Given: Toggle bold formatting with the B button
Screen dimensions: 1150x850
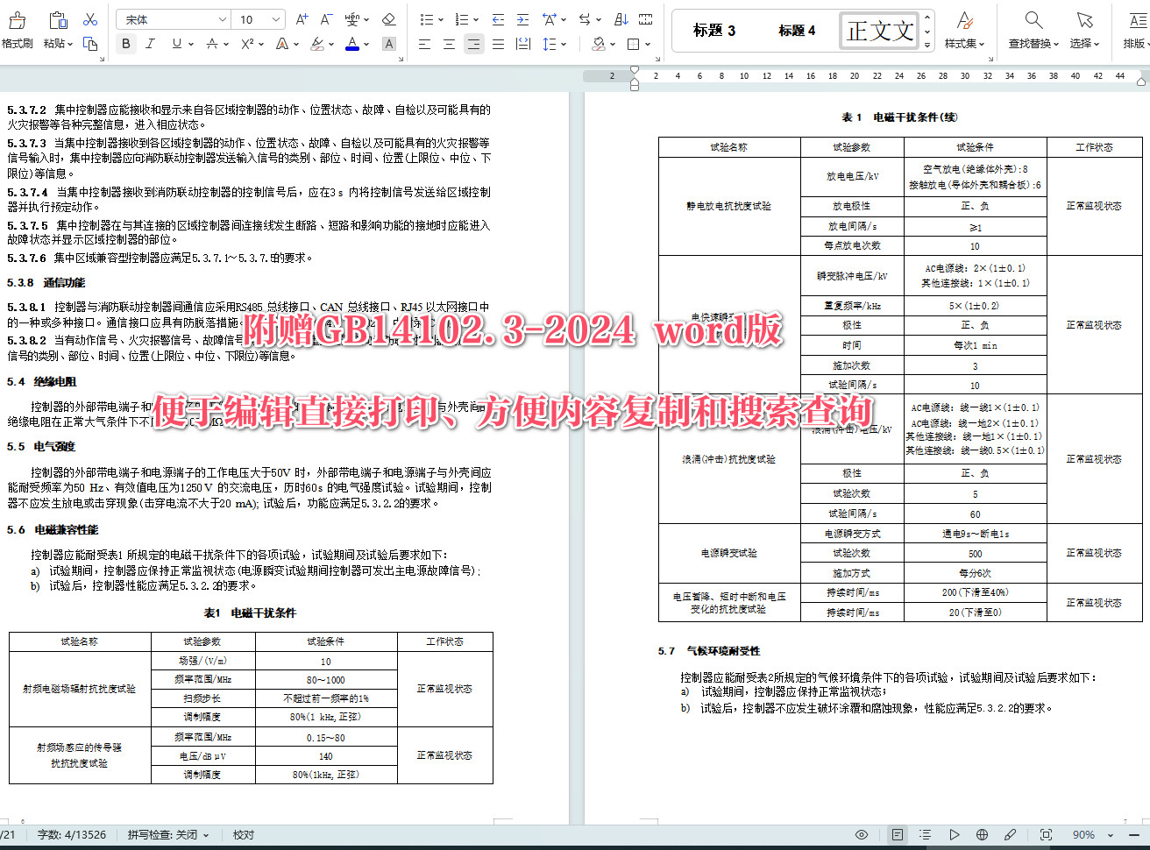Looking at the screenshot, I should [x=125, y=42].
